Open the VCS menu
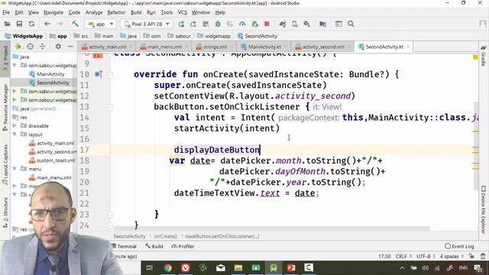This screenshot has height=275, width=489. pyautogui.click(x=182, y=12)
